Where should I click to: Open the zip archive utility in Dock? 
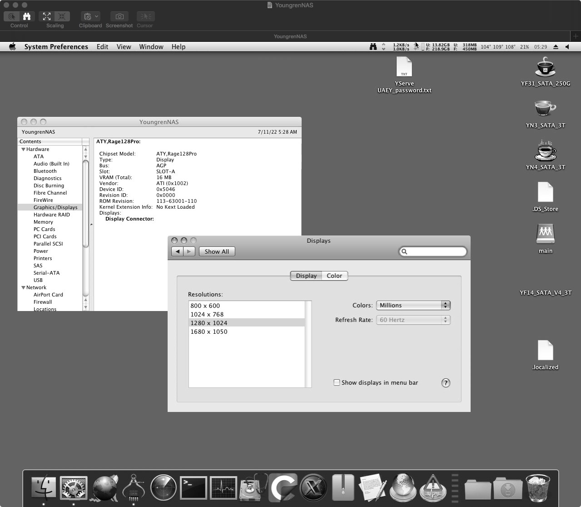pos(343,487)
